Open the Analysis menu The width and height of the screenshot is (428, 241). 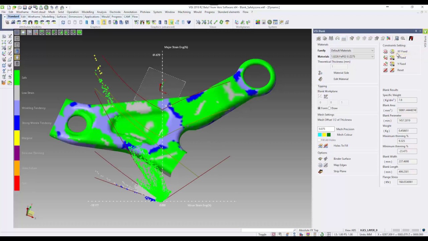(x=102, y=12)
